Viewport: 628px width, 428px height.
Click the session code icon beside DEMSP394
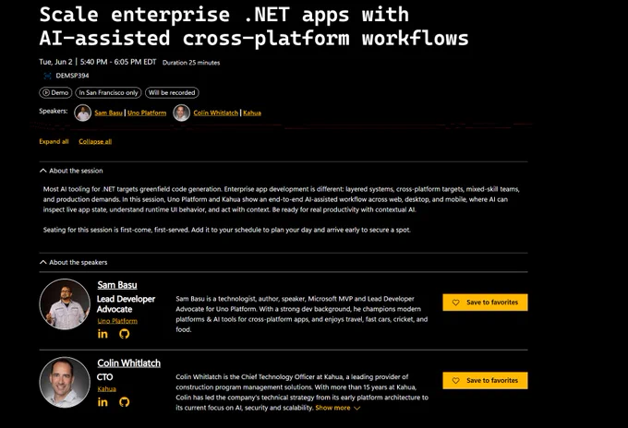48,76
